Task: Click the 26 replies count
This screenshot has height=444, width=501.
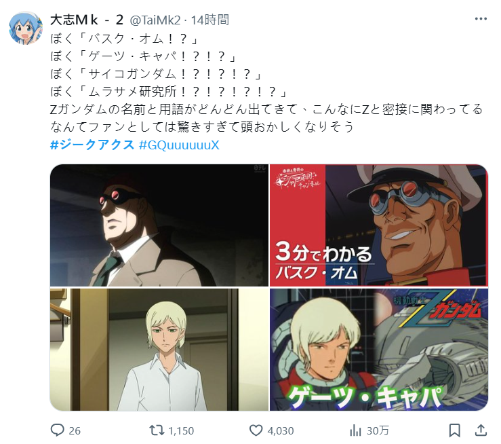Action: click(75, 431)
